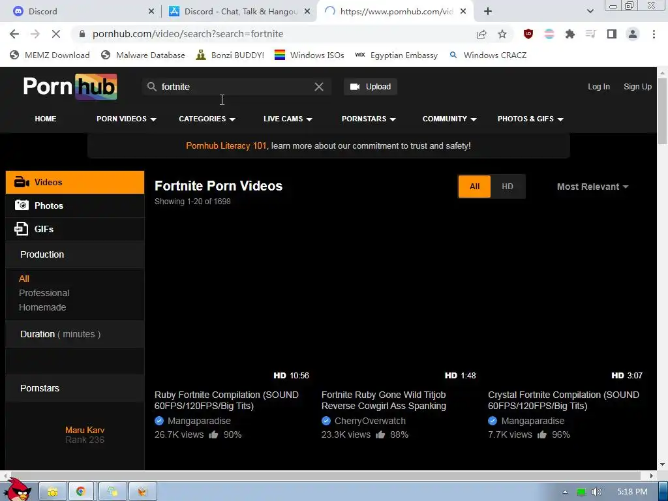Open the Maru Karv link
668x501 pixels.
(85, 430)
